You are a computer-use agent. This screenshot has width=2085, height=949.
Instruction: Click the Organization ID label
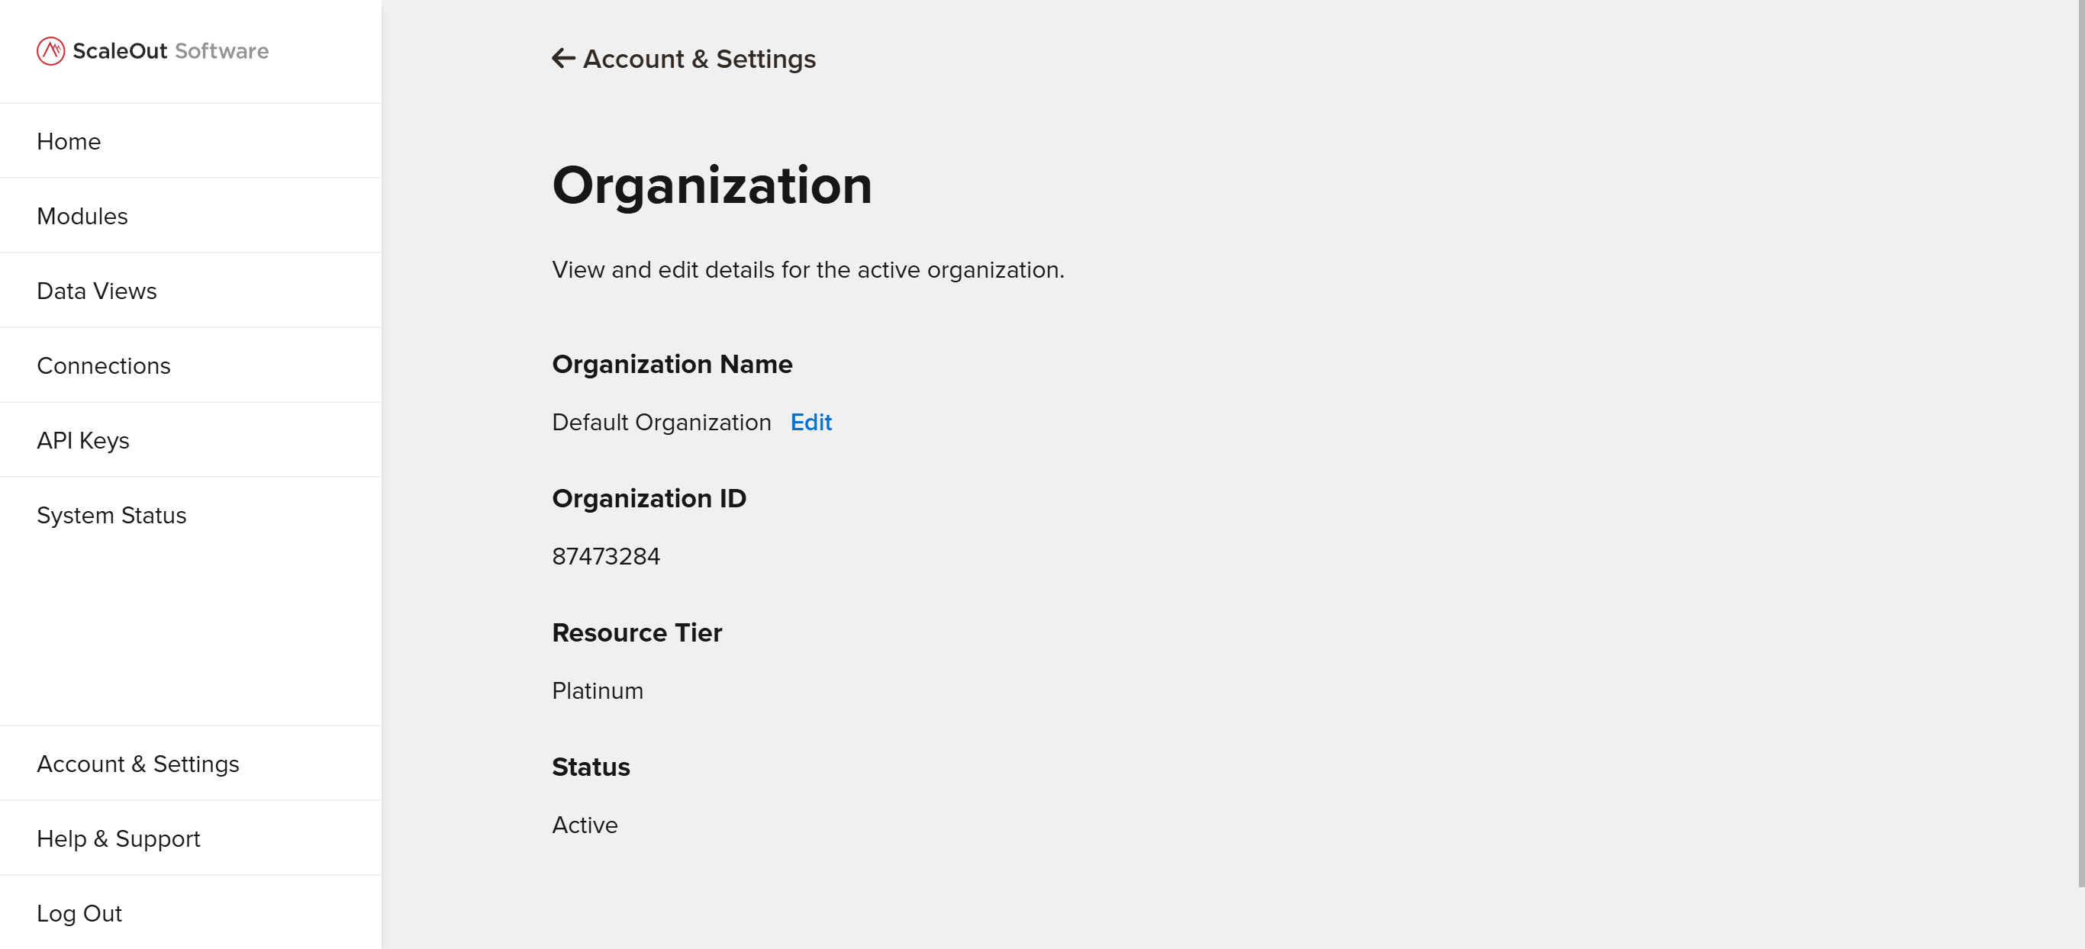tap(649, 498)
